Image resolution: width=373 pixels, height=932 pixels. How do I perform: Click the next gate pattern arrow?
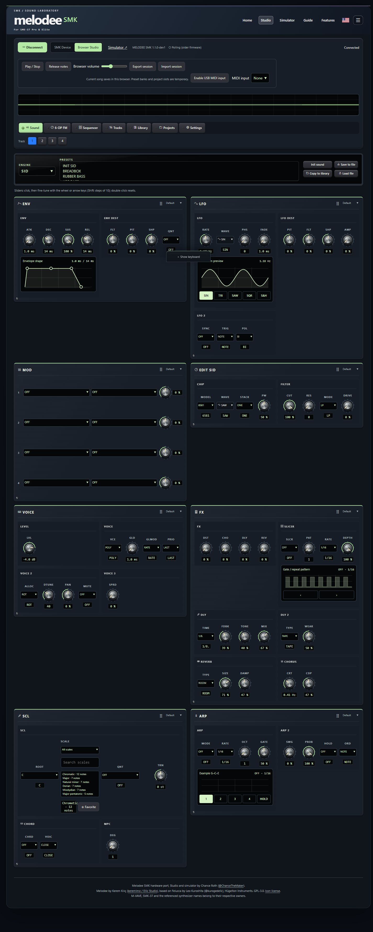tap(337, 595)
